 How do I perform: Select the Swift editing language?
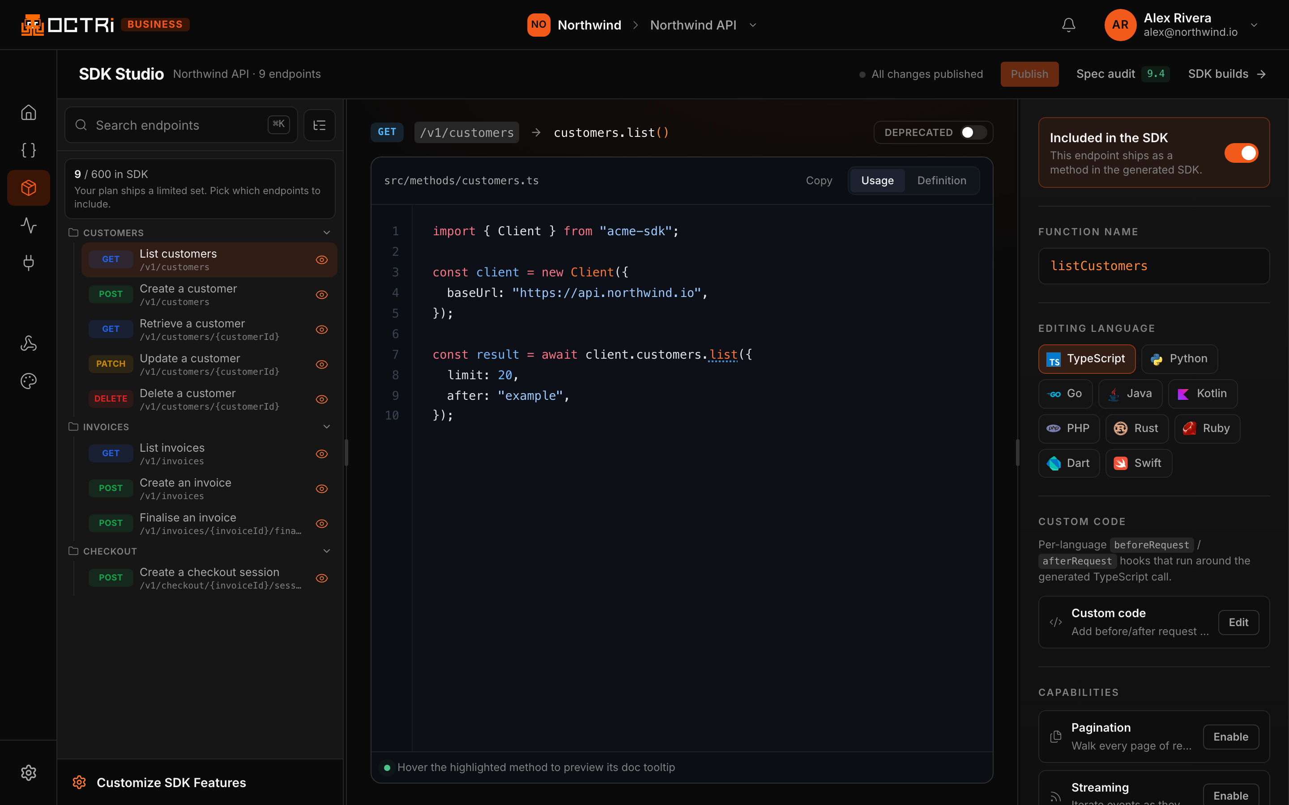pos(1138,463)
